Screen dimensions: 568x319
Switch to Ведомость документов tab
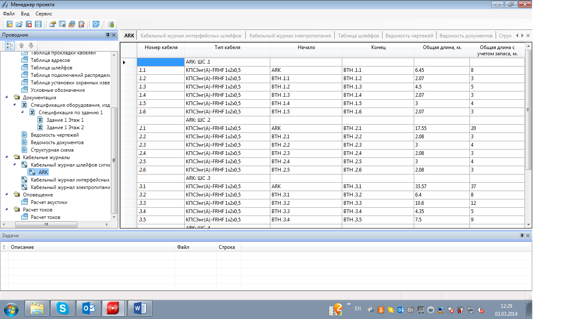[466, 36]
